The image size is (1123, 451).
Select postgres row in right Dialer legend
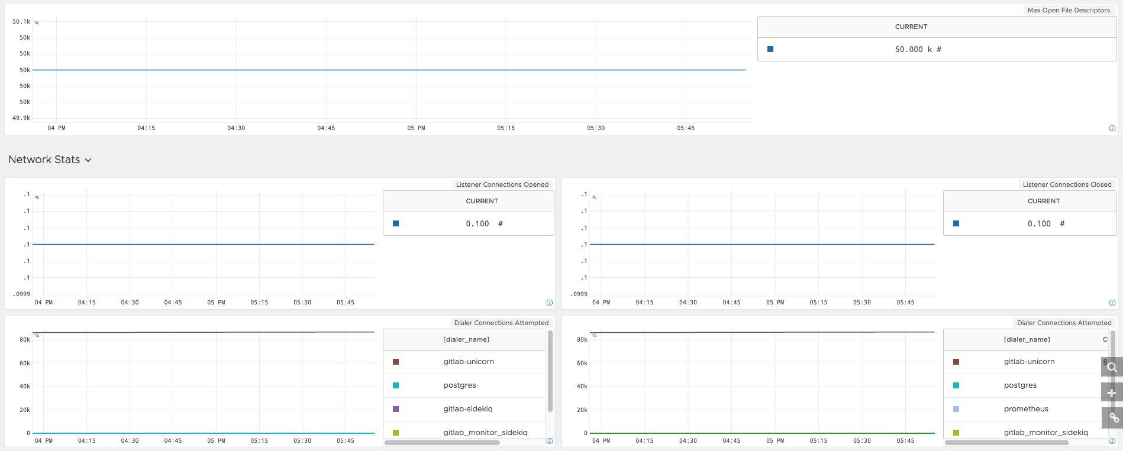tap(1026, 385)
